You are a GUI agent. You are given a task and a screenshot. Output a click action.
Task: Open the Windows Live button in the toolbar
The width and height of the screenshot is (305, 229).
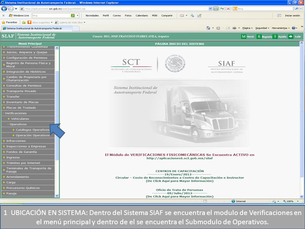[x=19, y=16]
